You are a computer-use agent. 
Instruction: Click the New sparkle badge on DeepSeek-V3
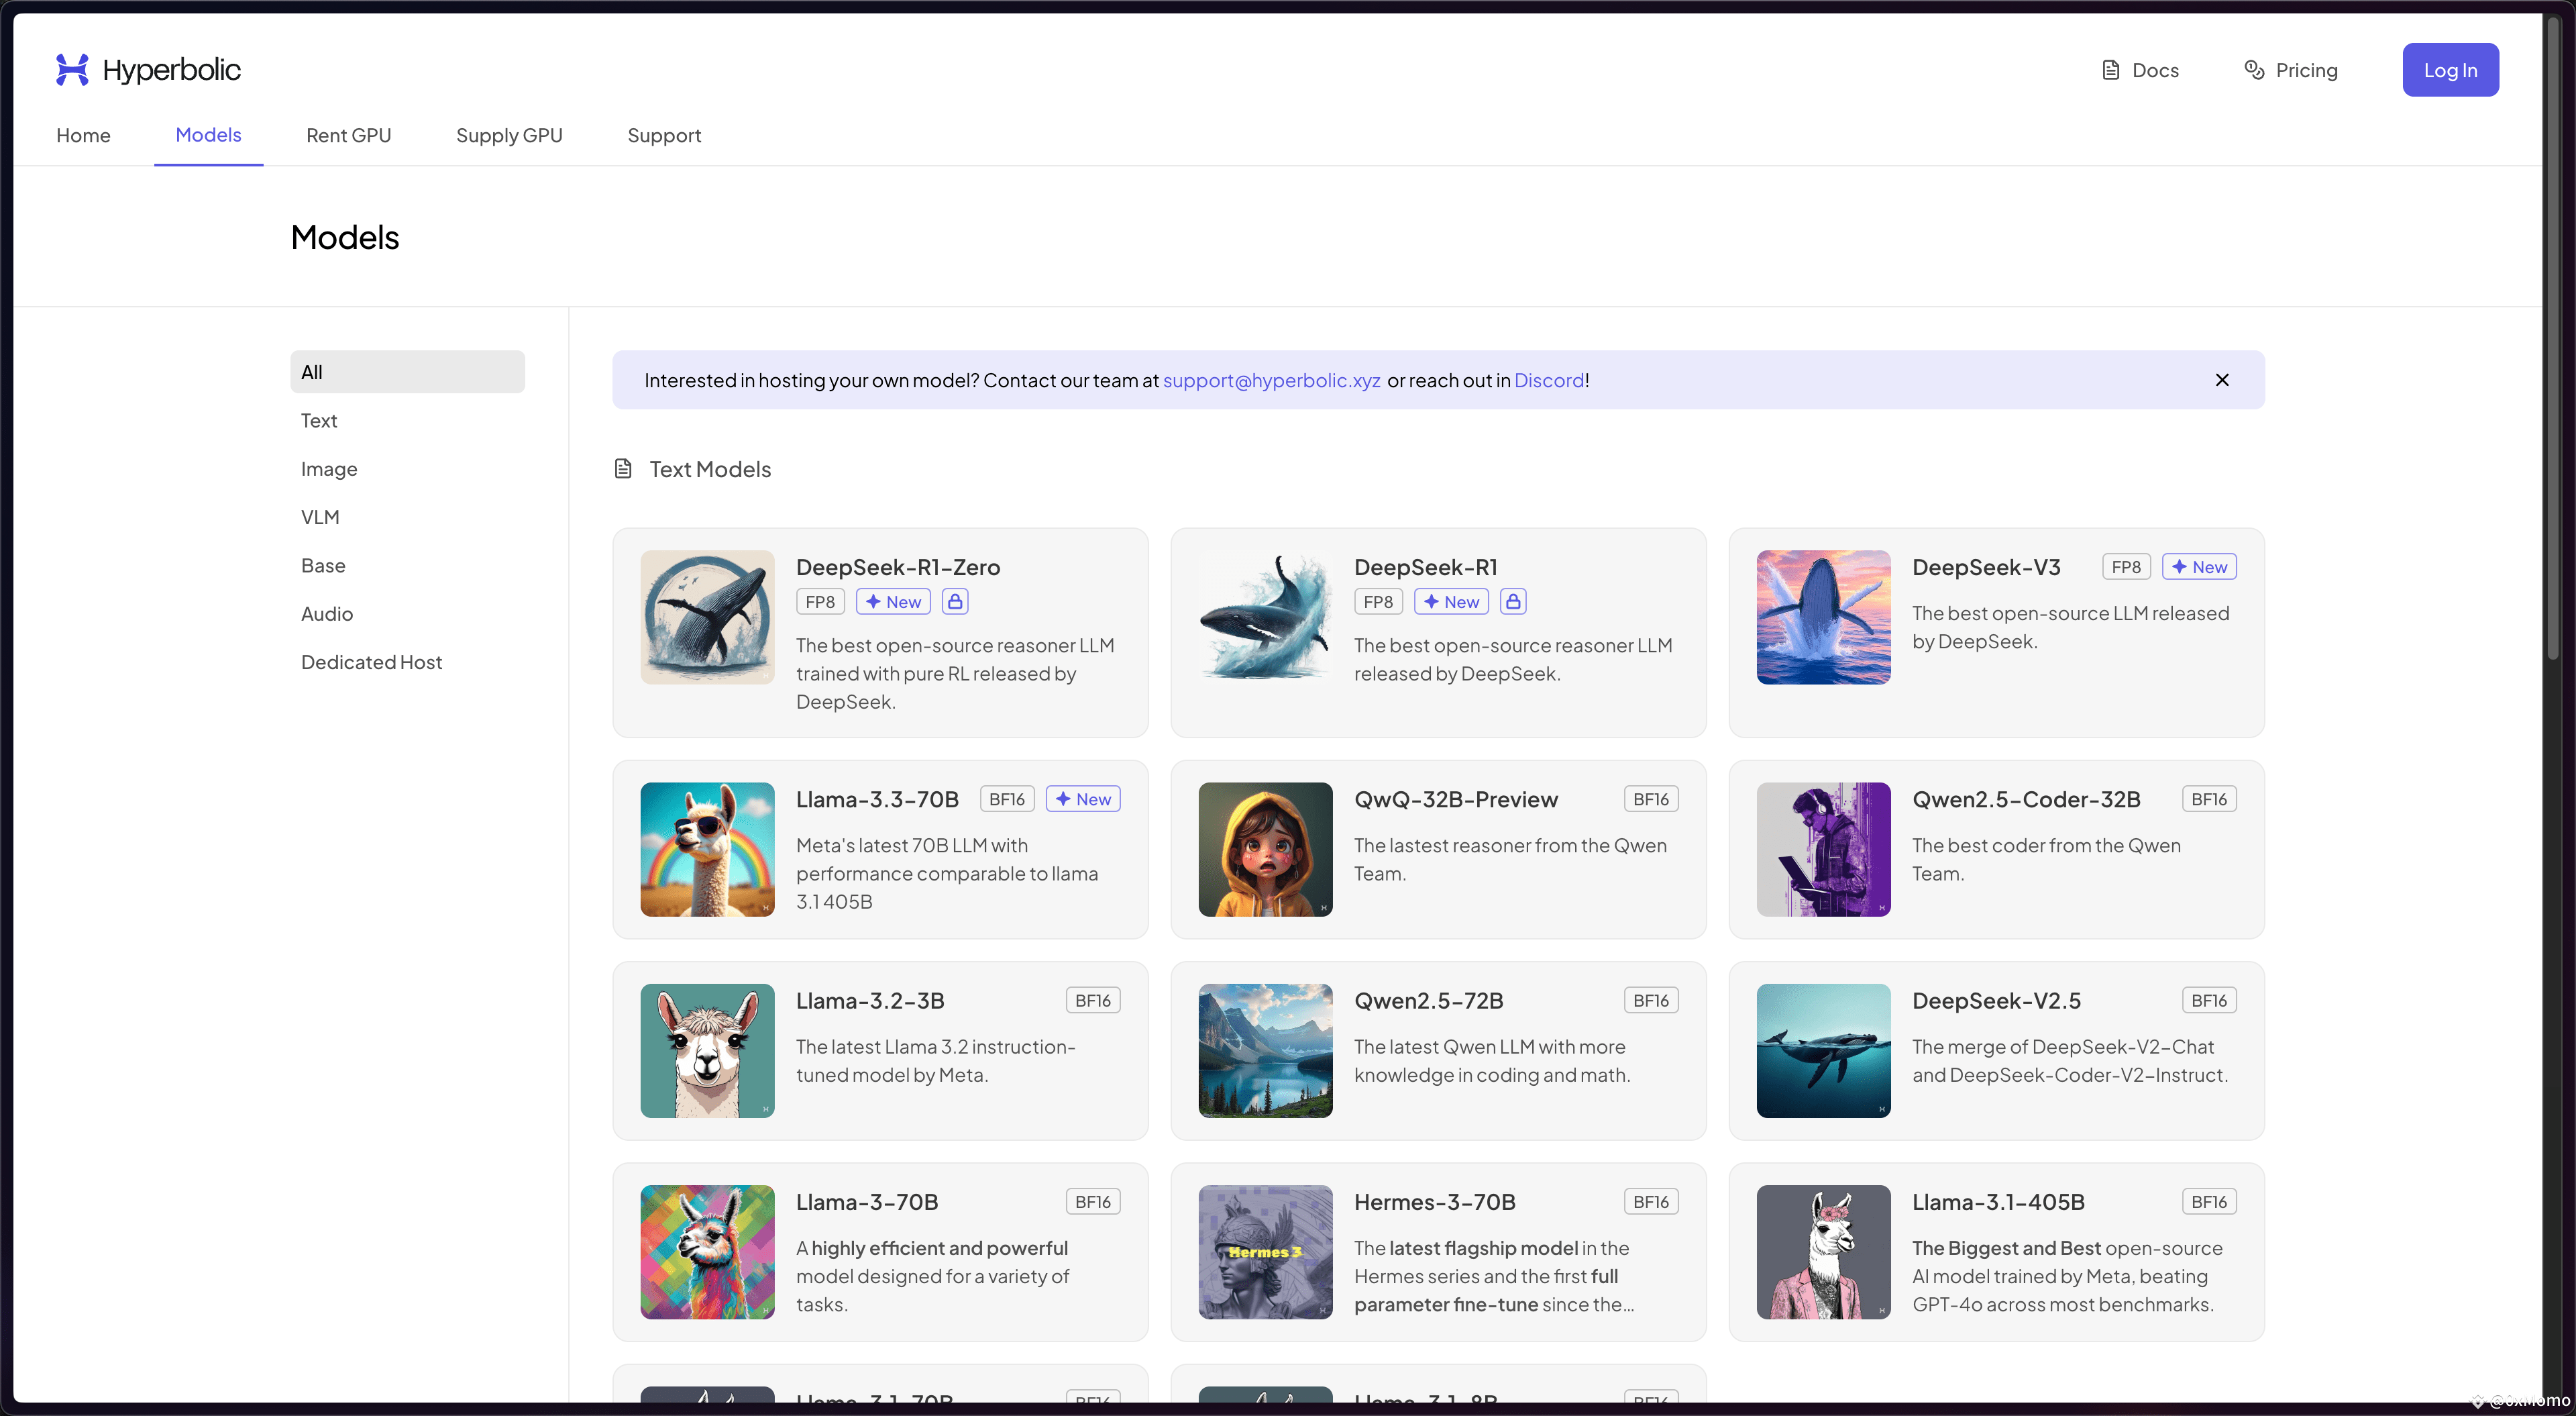pos(2199,566)
